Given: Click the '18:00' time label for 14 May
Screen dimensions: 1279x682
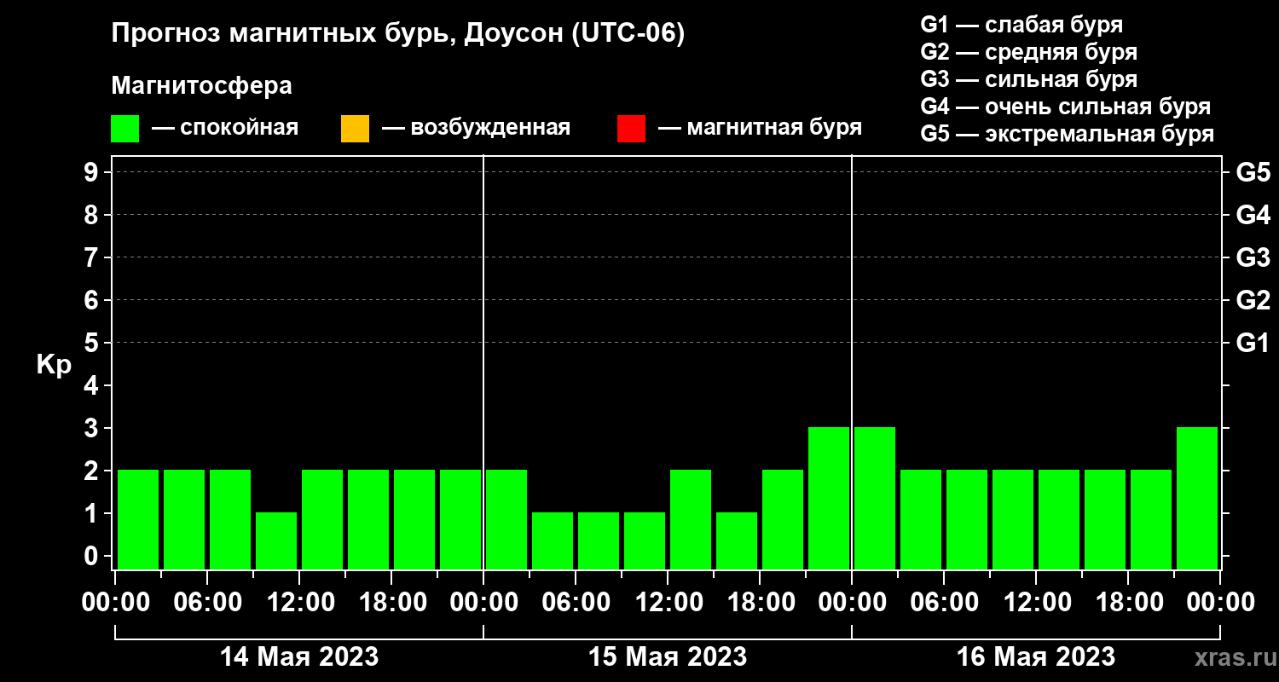Looking at the screenshot, I should point(391,603).
